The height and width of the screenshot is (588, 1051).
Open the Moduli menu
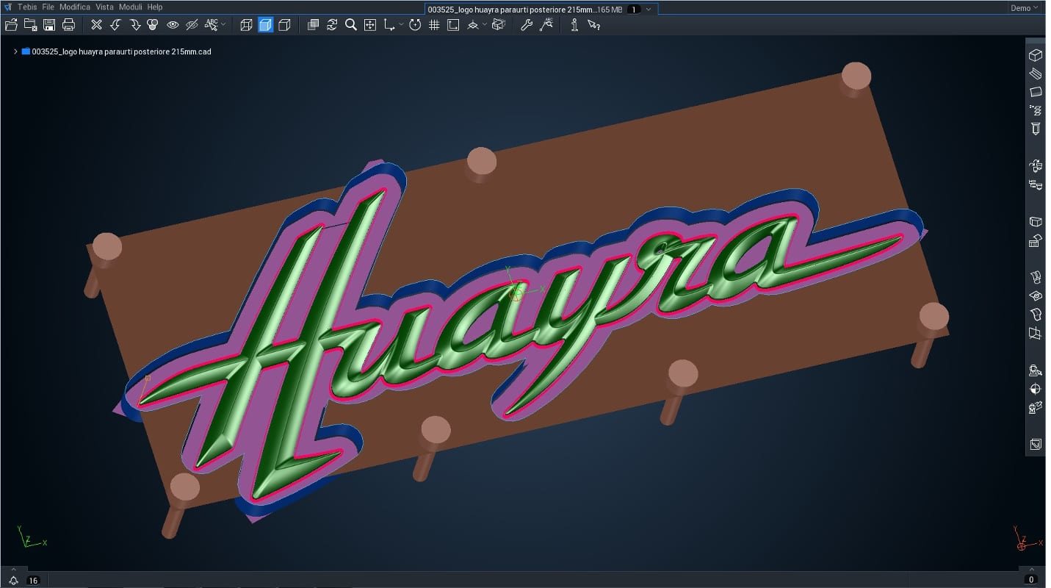coord(130,7)
